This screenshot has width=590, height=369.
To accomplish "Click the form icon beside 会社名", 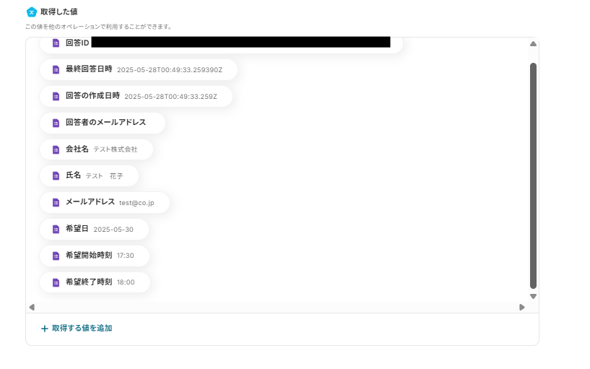I will click(56, 149).
